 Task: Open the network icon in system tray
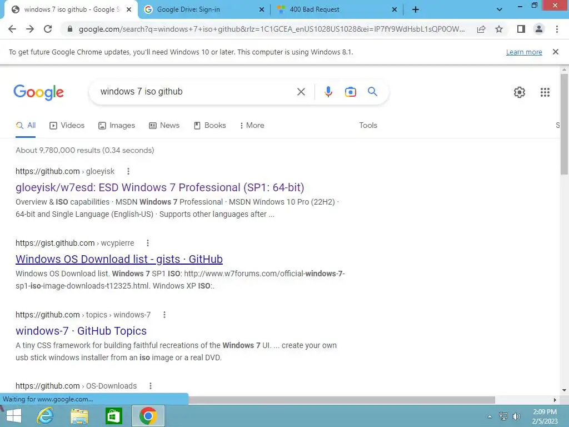[503, 416]
